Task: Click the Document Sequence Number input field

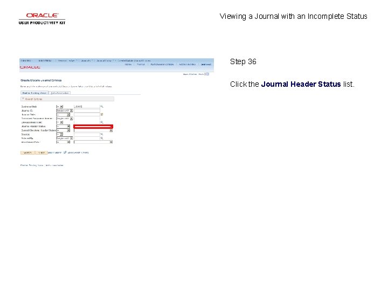Action: [87, 118]
